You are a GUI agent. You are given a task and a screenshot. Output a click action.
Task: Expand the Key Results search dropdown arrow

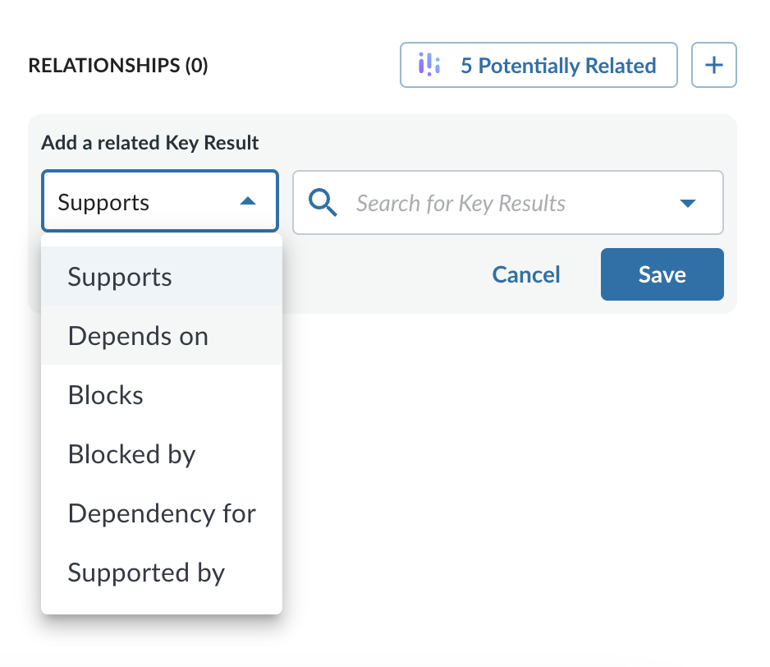click(x=688, y=203)
